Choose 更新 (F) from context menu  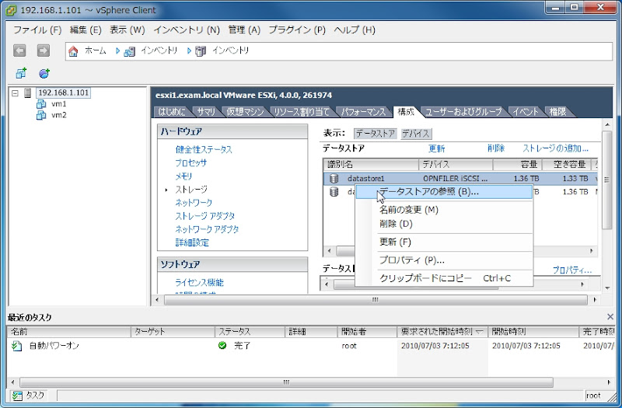pos(444,242)
